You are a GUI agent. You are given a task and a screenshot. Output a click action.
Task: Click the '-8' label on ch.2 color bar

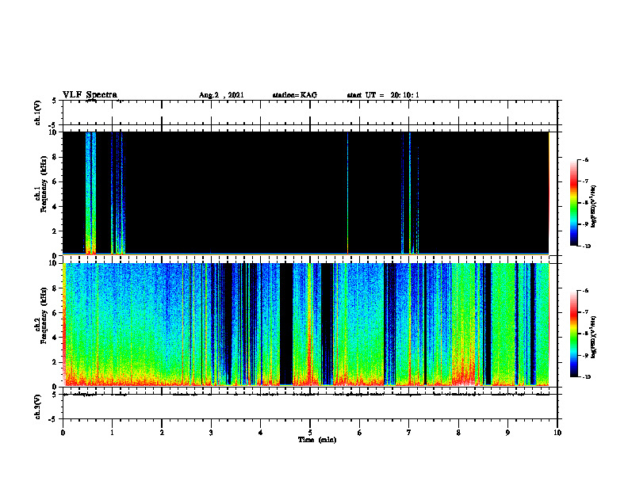point(585,334)
